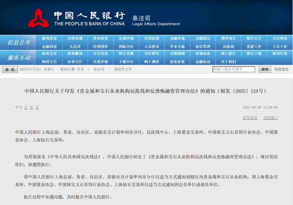Click 首页 in breadcrumb path
Image resolution: width=293 pixels, height=205 pixels.
(80, 69)
